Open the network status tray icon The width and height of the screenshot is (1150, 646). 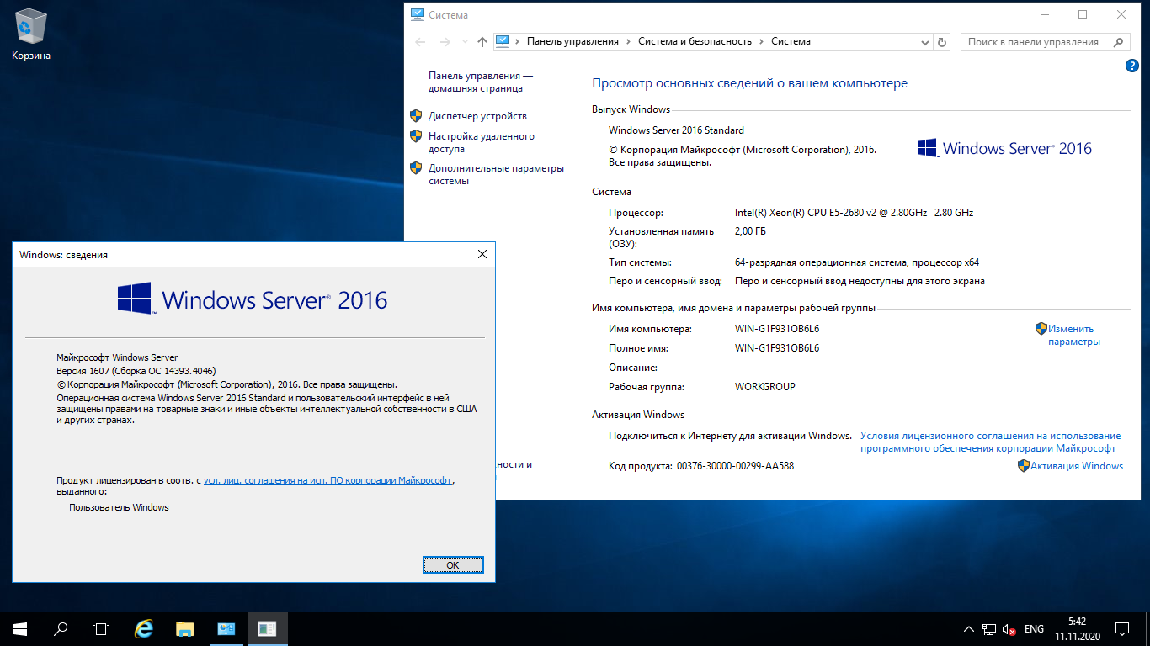(988, 629)
